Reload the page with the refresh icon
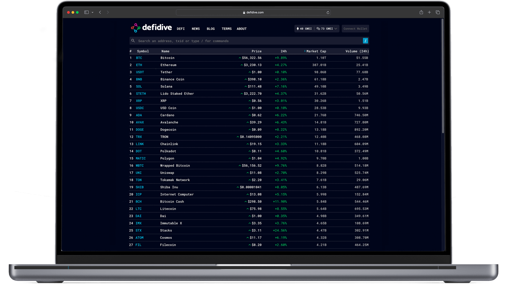 (328, 12)
